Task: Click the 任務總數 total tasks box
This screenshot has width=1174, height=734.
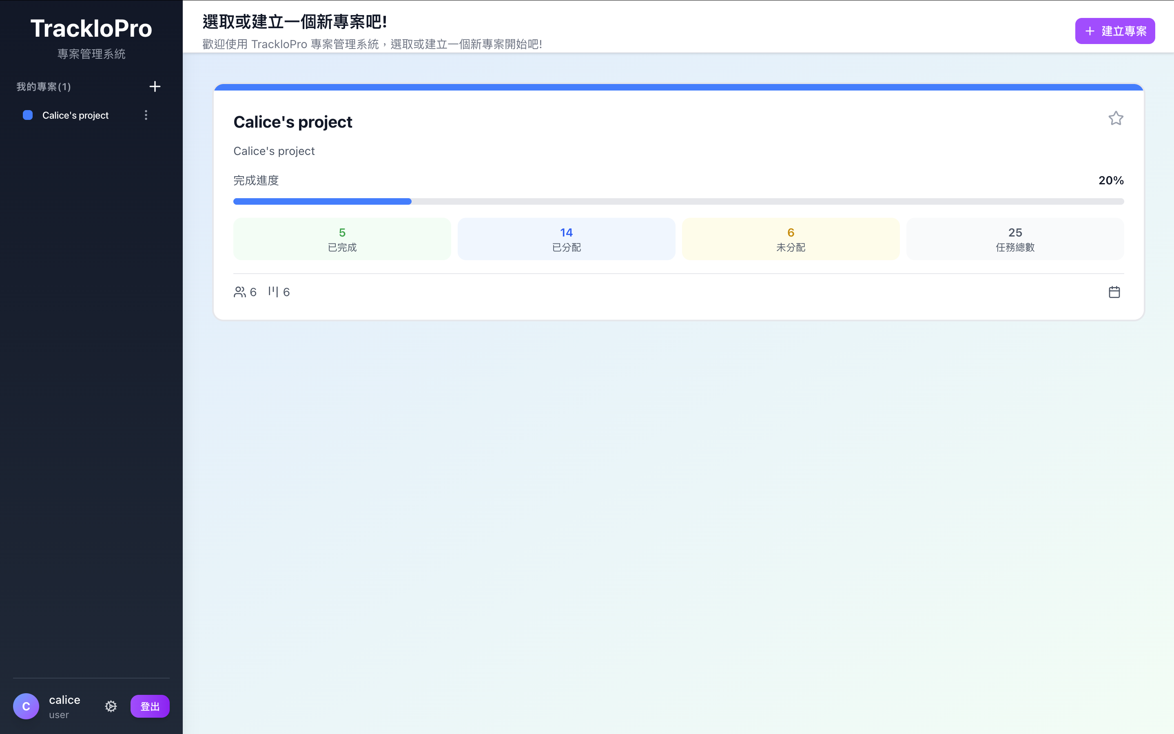Action: click(1015, 239)
